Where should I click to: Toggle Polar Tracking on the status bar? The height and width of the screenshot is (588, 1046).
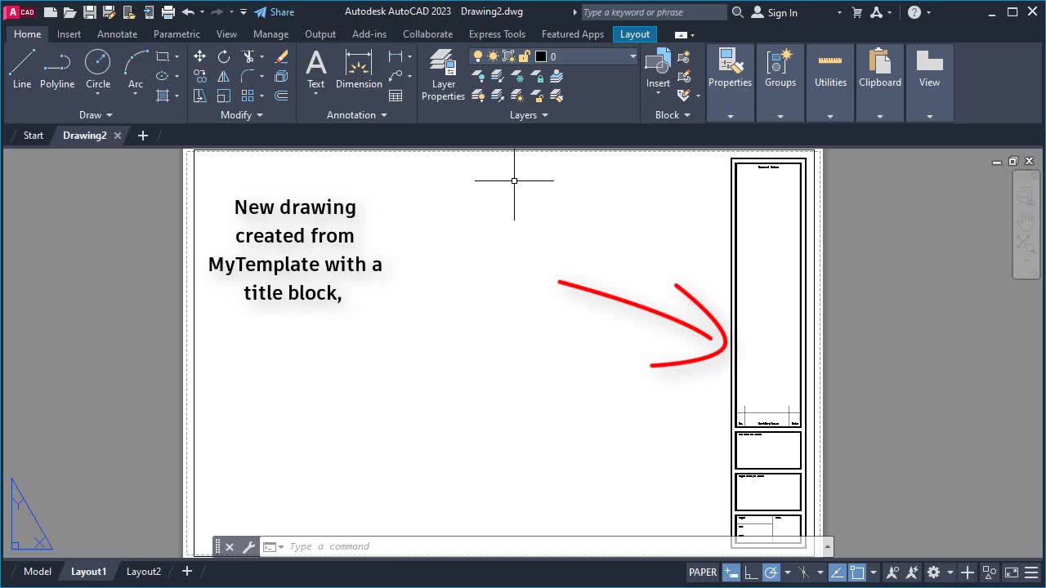(x=771, y=572)
